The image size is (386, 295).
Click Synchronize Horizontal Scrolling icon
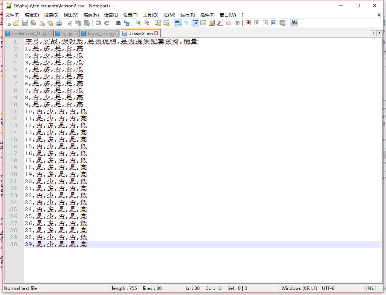166,23
